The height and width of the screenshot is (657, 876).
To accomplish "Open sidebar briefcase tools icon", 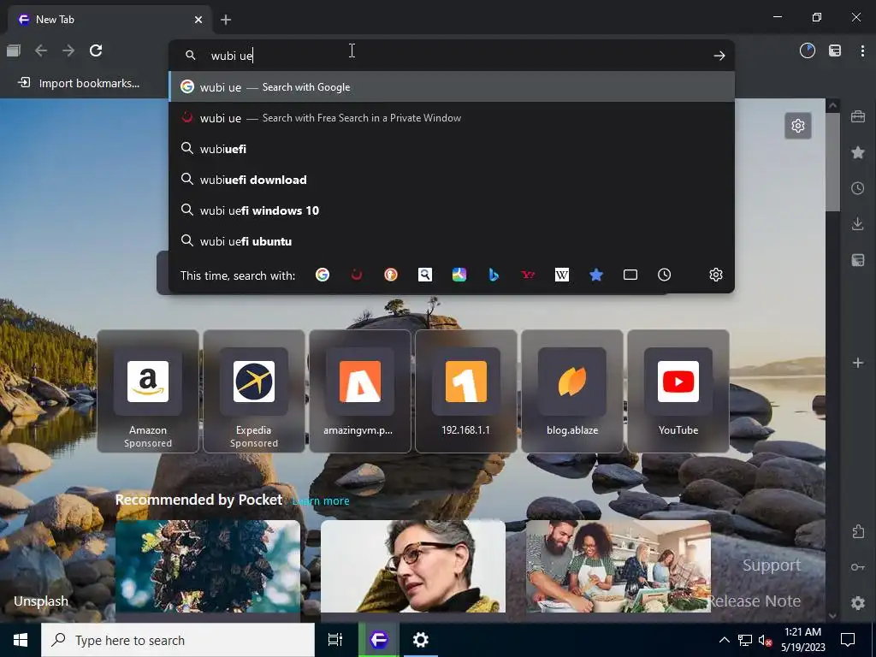I will tap(858, 116).
